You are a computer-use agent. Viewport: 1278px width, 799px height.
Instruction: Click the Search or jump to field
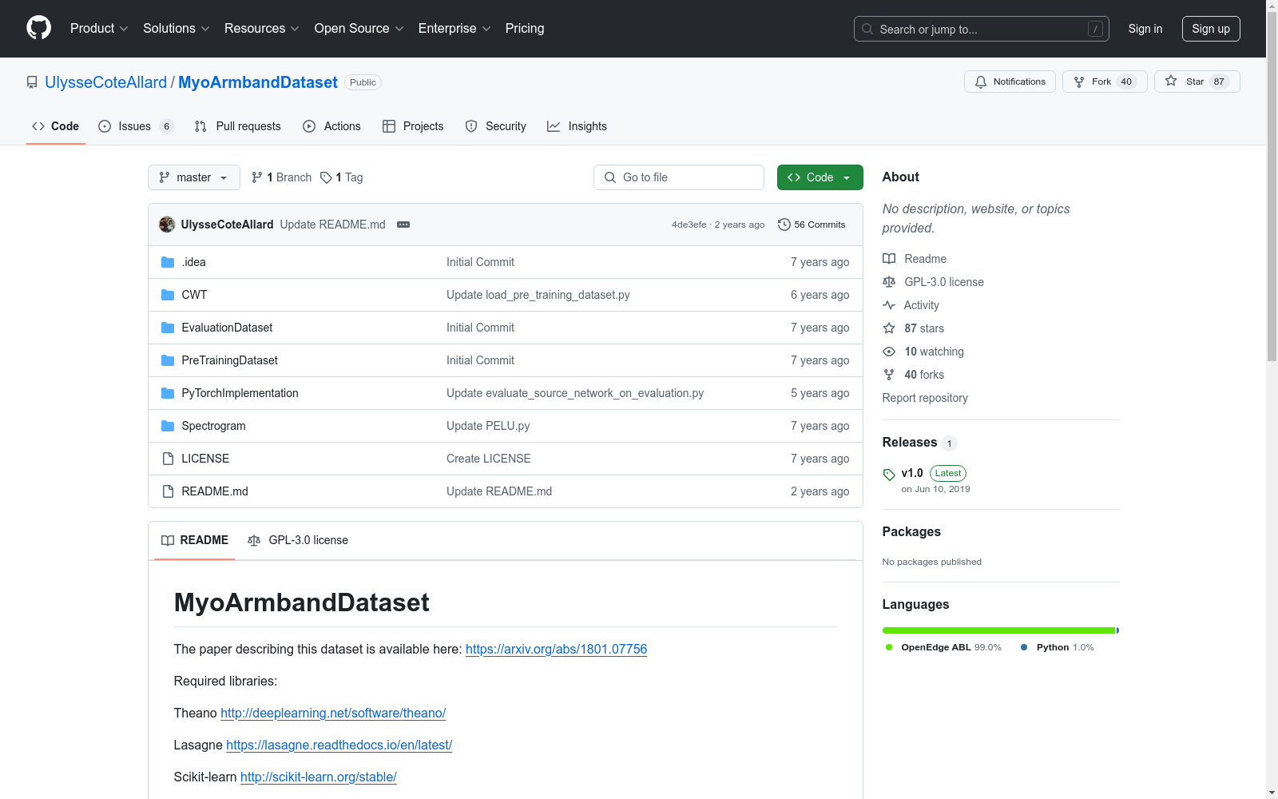(x=982, y=29)
